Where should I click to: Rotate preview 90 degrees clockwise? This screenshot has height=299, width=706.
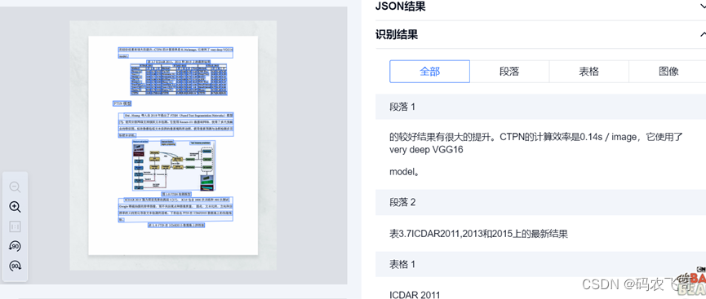(15, 266)
